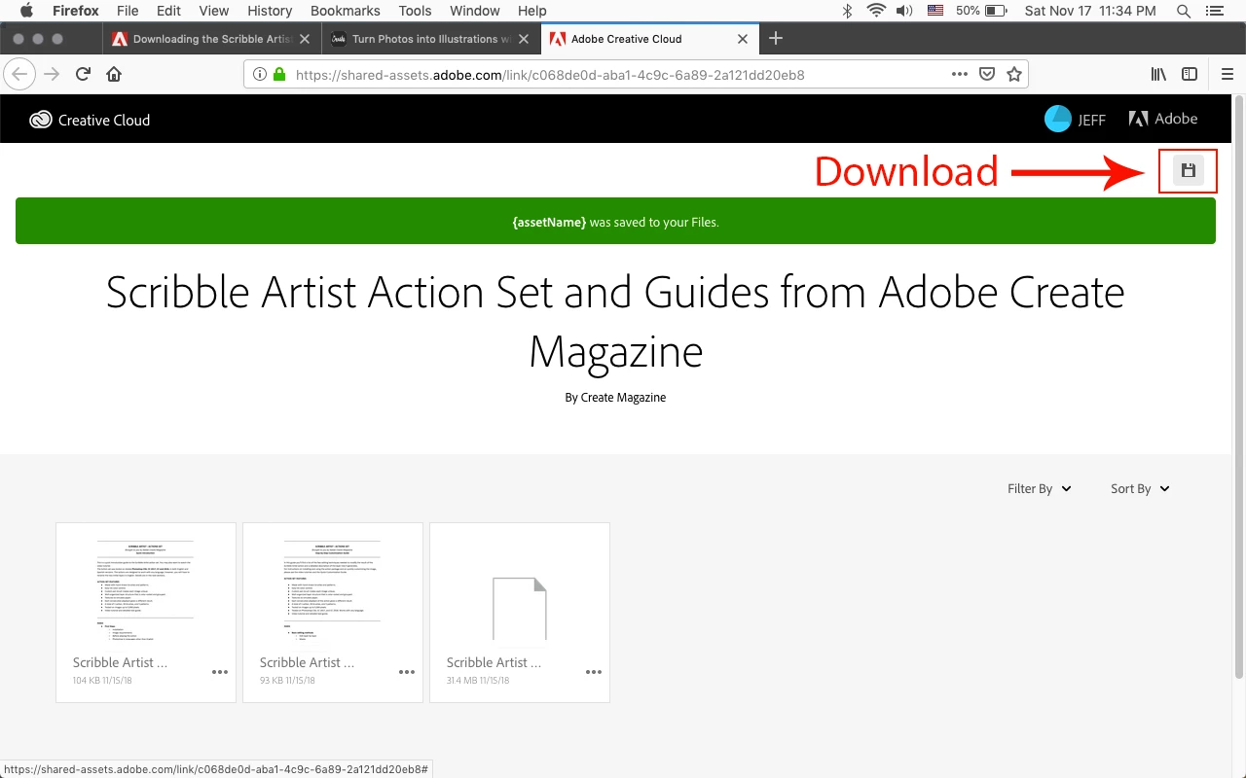The width and height of the screenshot is (1246, 778).
Task: Open the Window menu
Action: pyautogui.click(x=473, y=11)
